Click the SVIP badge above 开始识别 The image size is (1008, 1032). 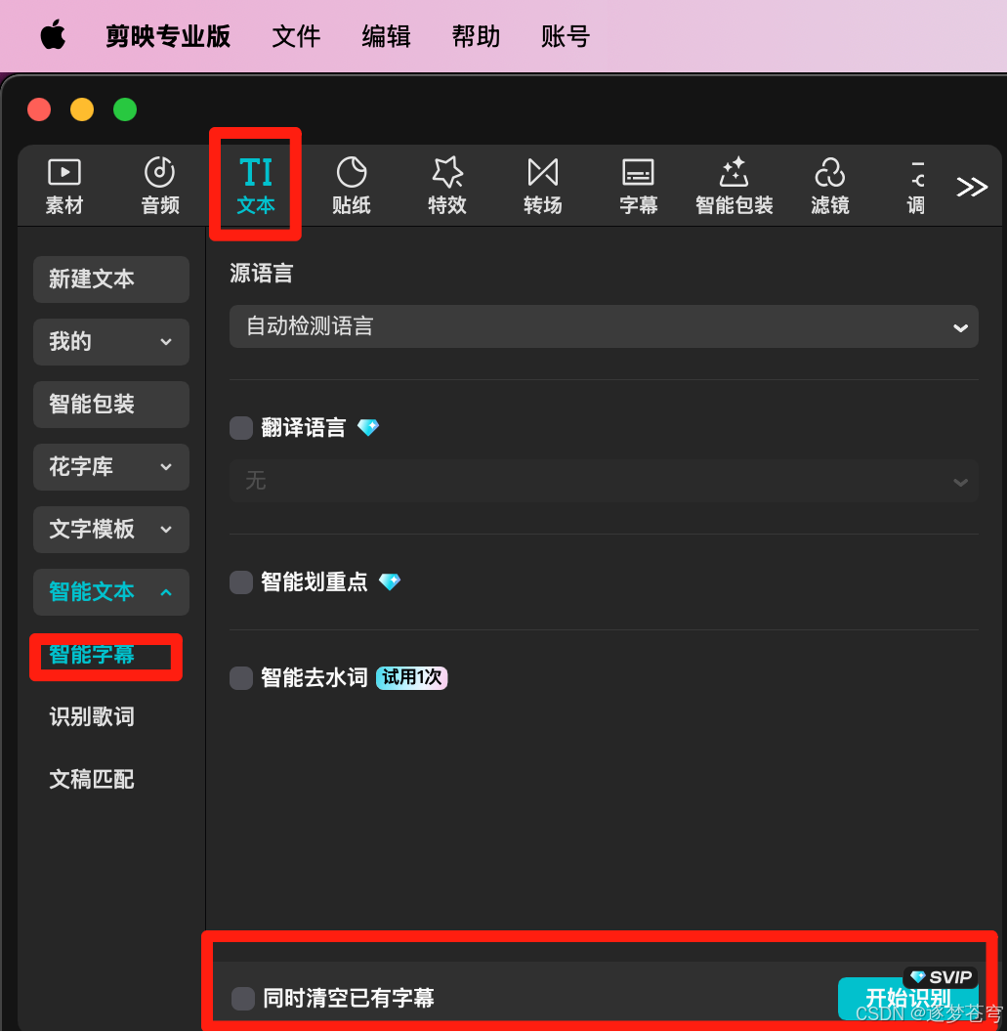point(941,977)
